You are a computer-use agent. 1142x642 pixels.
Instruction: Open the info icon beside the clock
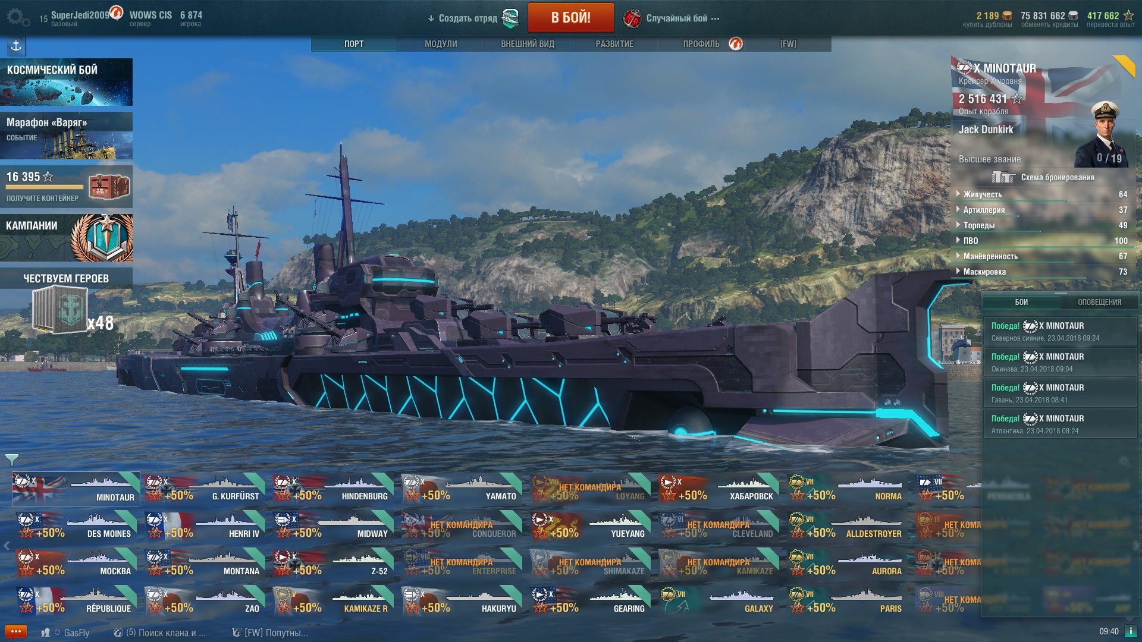(x=1130, y=631)
